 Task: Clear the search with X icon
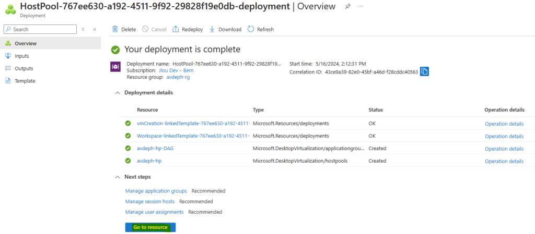click(83, 29)
